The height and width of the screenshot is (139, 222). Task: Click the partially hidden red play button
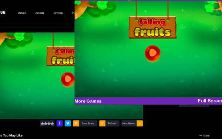(x=68, y=79)
